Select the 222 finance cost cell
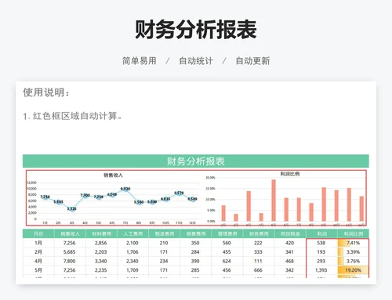This screenshot has width=392, height=300. click(258, 243)
